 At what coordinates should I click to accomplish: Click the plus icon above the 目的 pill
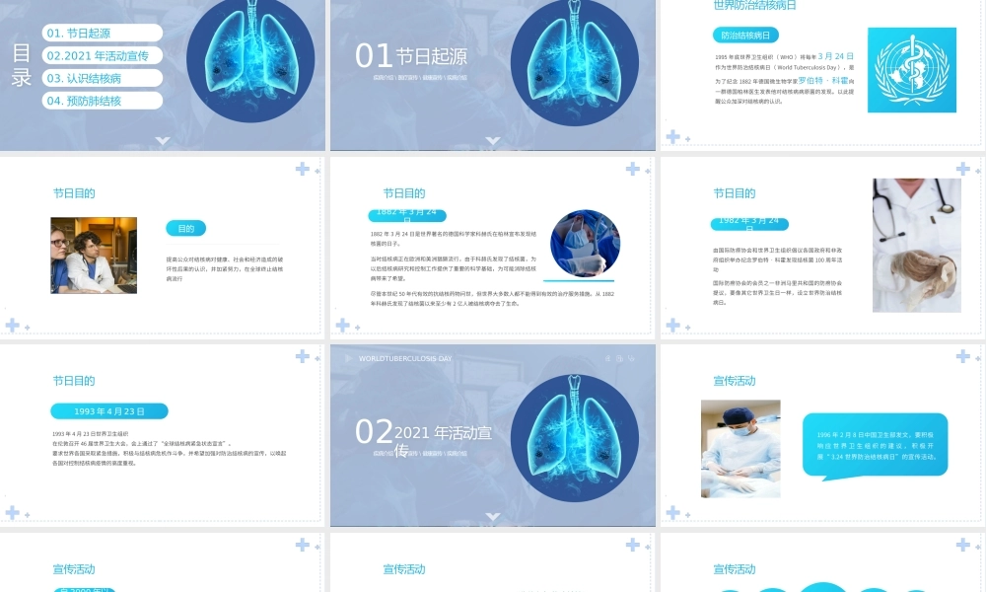click(304, 170)
